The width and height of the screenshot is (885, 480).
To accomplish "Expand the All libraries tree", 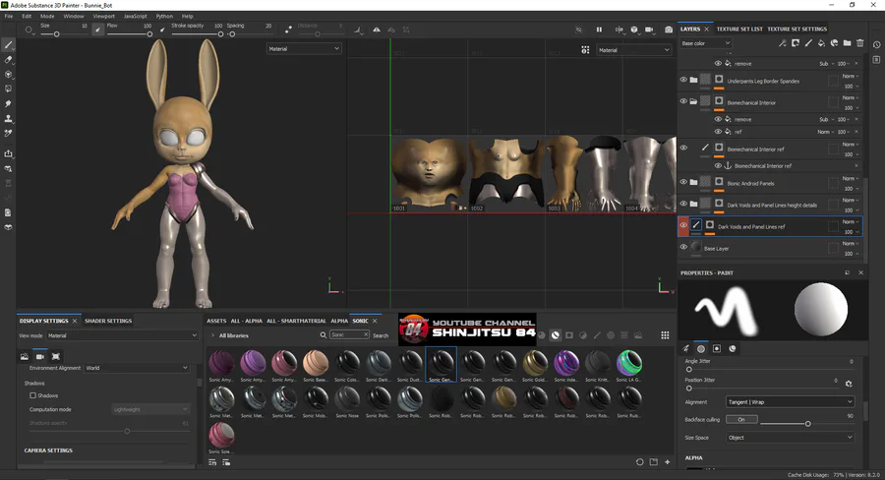I will [212, 335].
